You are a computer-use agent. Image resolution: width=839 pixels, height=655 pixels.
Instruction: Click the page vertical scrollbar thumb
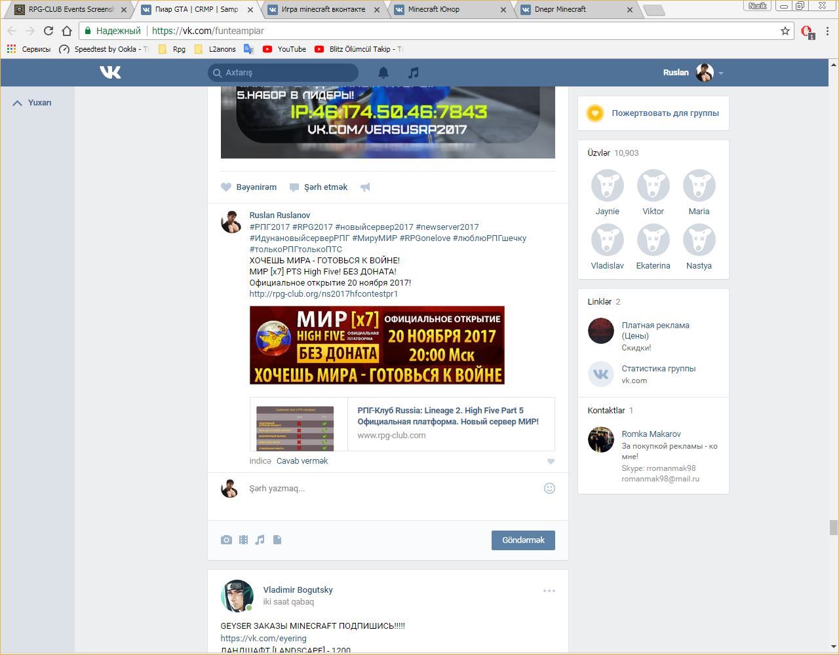pyautogui.click(x=833, y=527)
